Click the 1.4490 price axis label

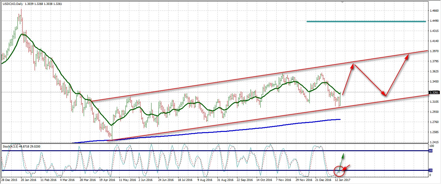[434, 21]
